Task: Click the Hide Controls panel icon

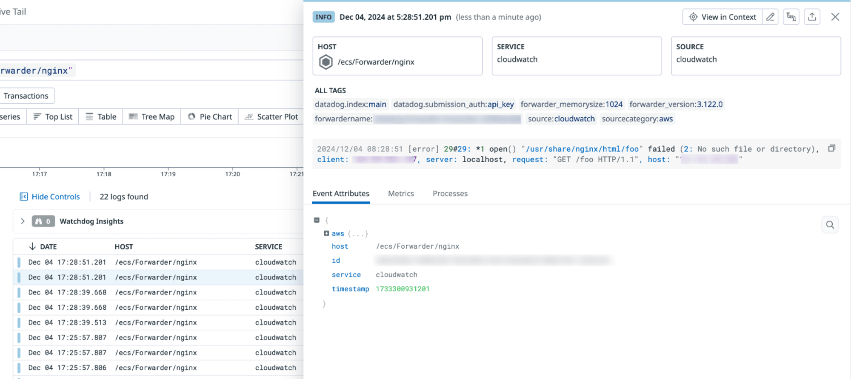Action: [24, 197]
